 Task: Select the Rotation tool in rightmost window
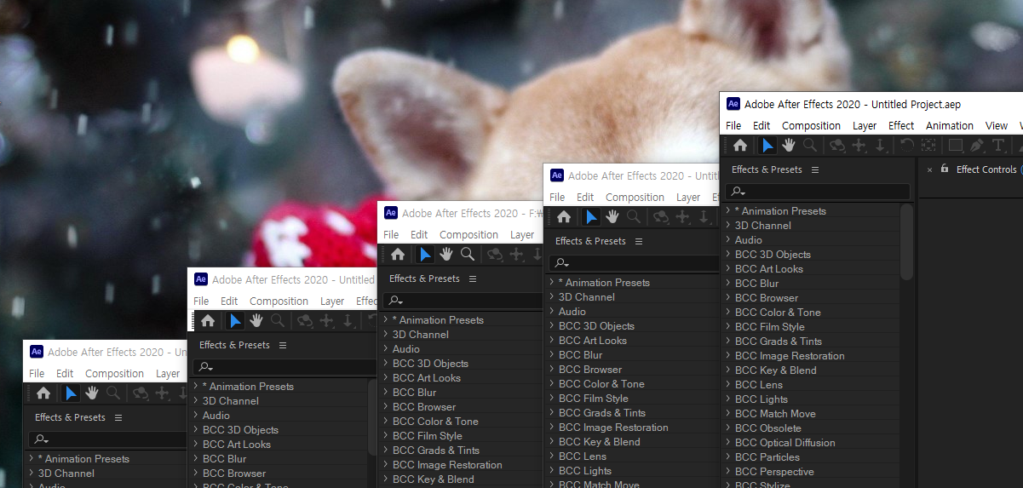click(x=908, y=146)
